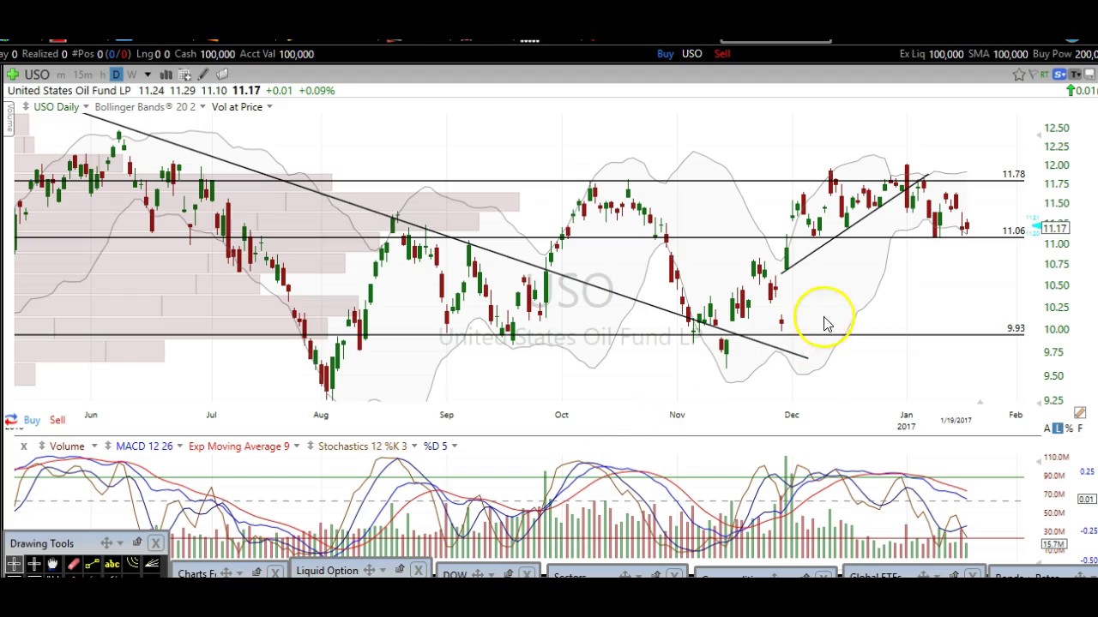This screenshot has height=617, width=1098.
Task: Click the USO symbol between Buy and Sell
Action: click(692, 54)
